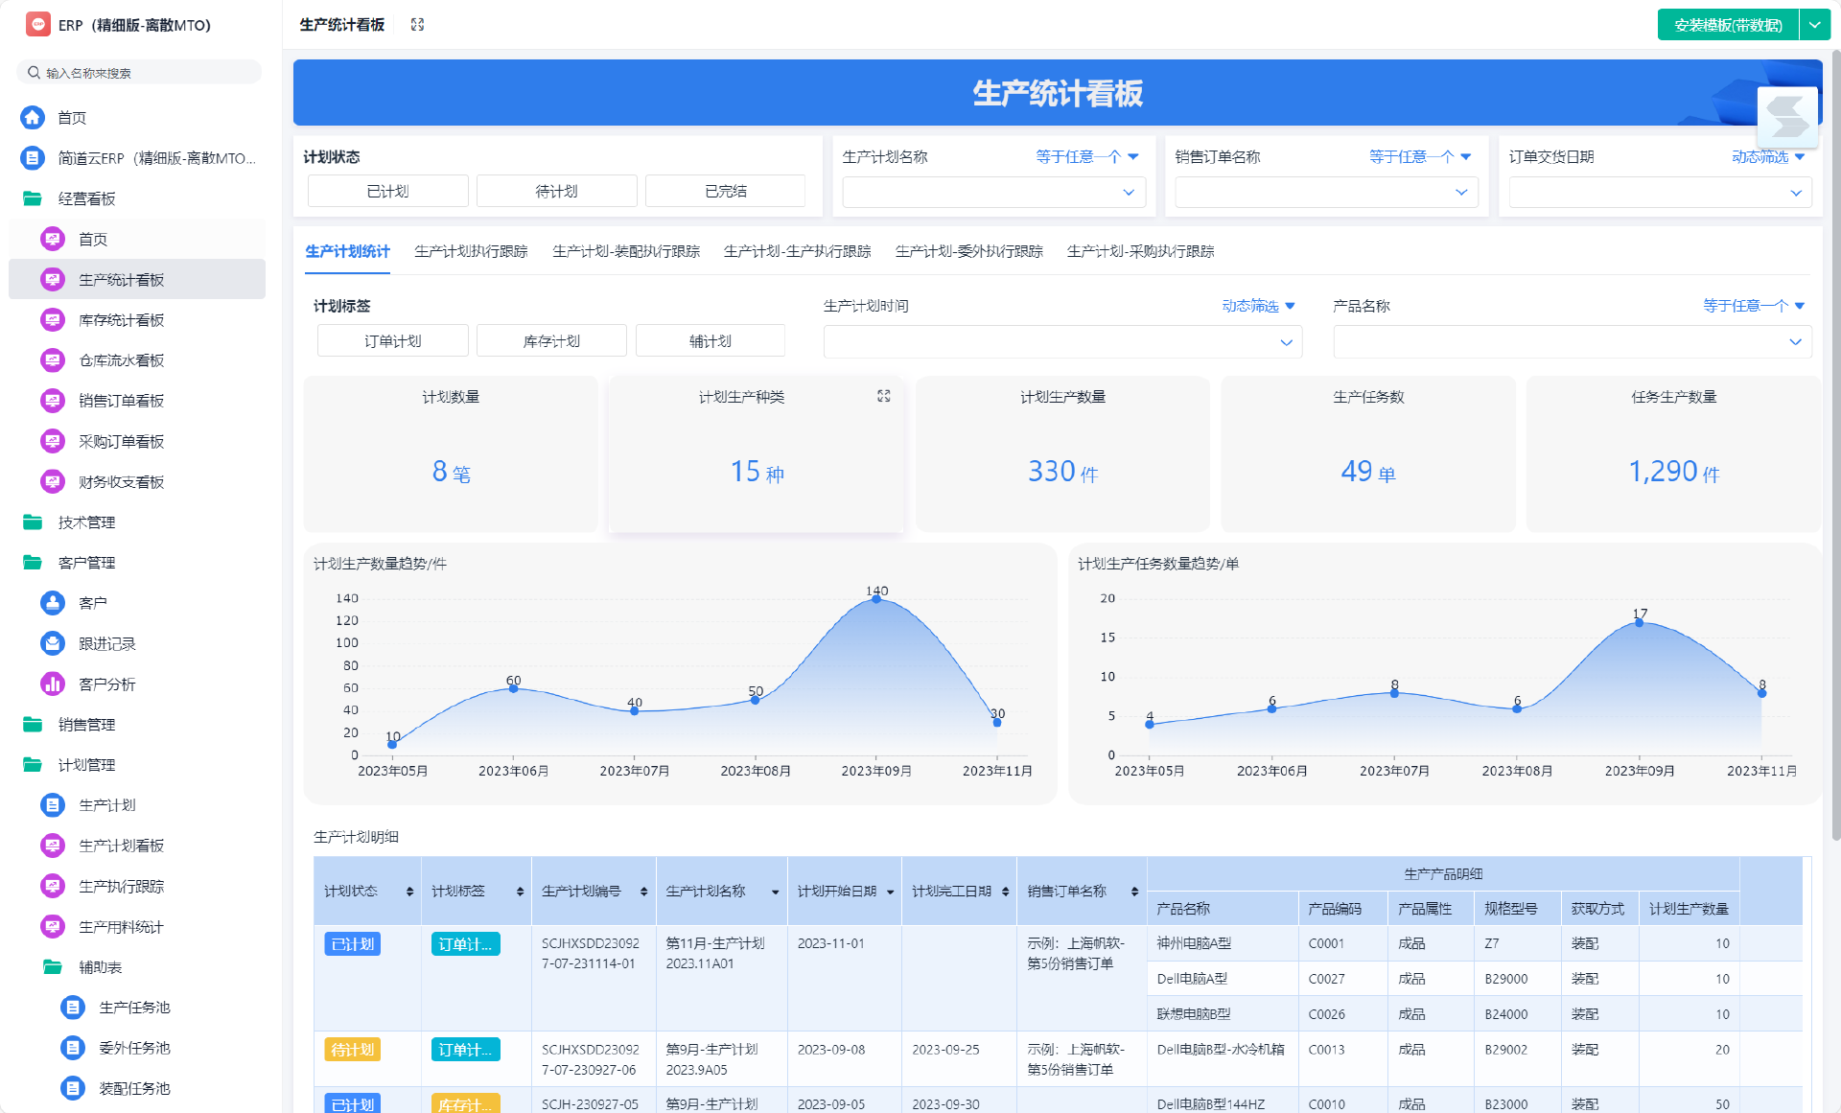Open 客户分析 chart icon item
This screenshot has width=1841, height=1113.
[x=53, y=684]
